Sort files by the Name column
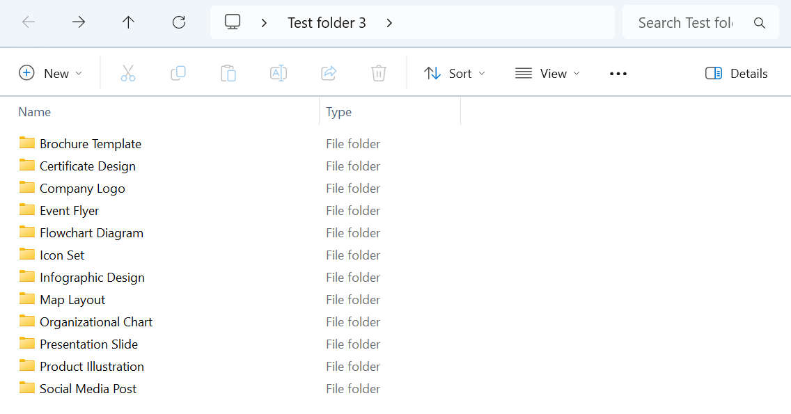The height and width of the screenshot is (414, 791). [35, 111]
